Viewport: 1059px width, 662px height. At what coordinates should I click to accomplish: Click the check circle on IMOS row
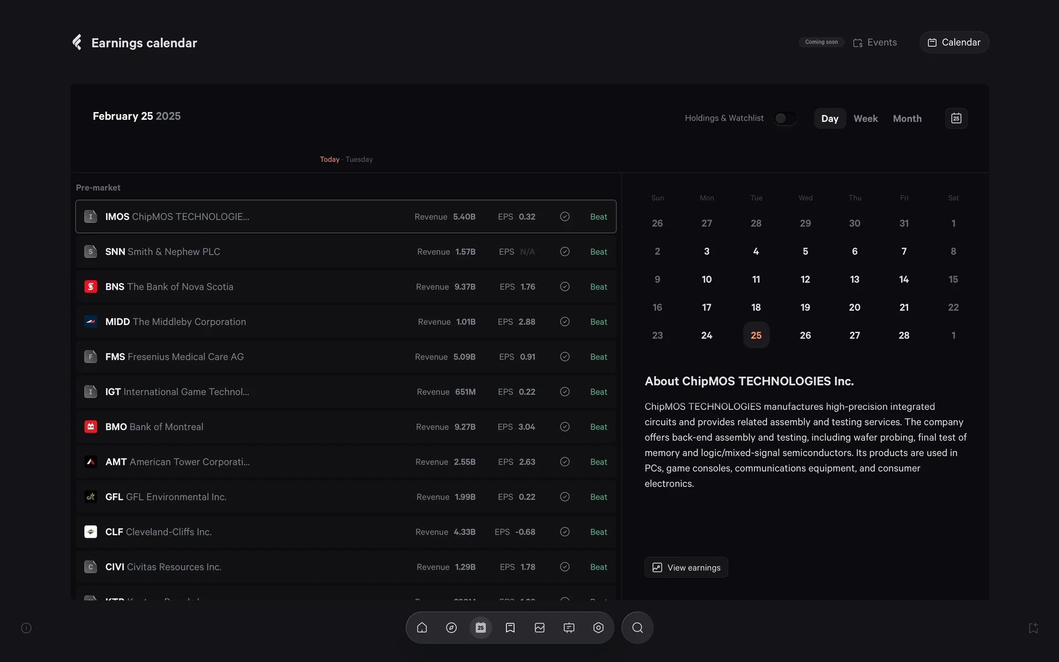565,217
